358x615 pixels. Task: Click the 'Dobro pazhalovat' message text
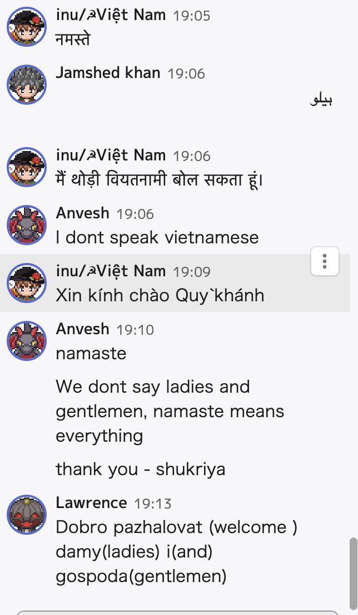click(x=176, y=552)
